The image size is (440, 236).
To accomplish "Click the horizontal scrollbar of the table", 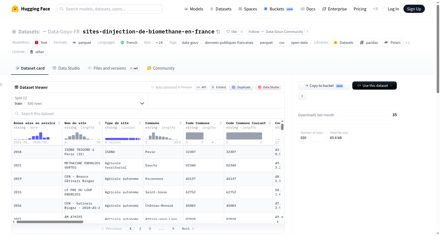I will [x=50, y=222].
